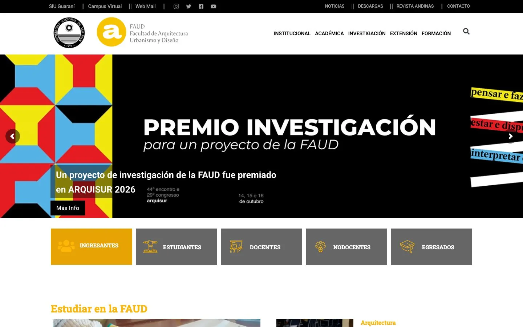Go to previous slide with left arrow
523x327 pixels.
tap(13, 136)
